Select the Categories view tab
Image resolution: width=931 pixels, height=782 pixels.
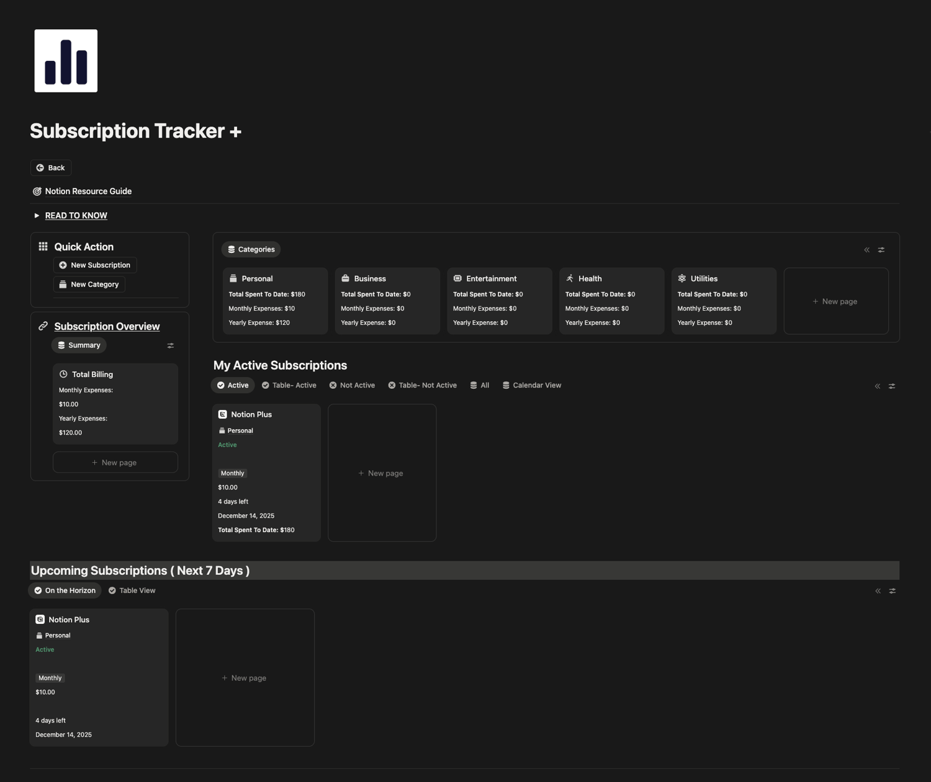pyautogui.click(x=251, y=249)
